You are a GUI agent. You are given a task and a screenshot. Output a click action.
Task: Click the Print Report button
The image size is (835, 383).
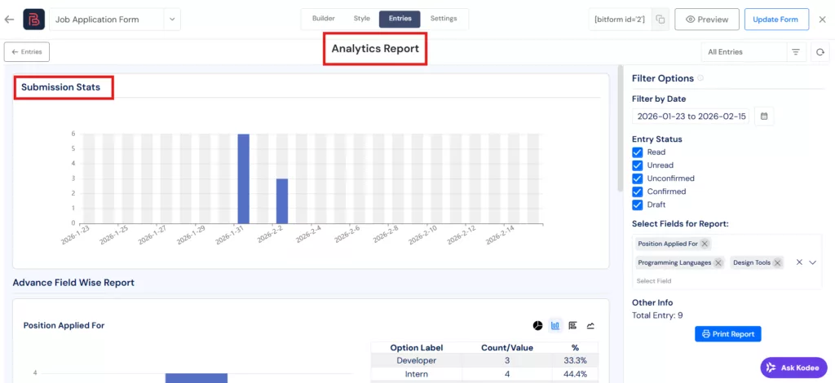coord(728,334)
